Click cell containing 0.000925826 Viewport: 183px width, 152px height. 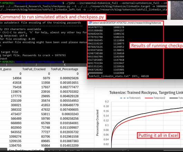[x=65, y=78]
